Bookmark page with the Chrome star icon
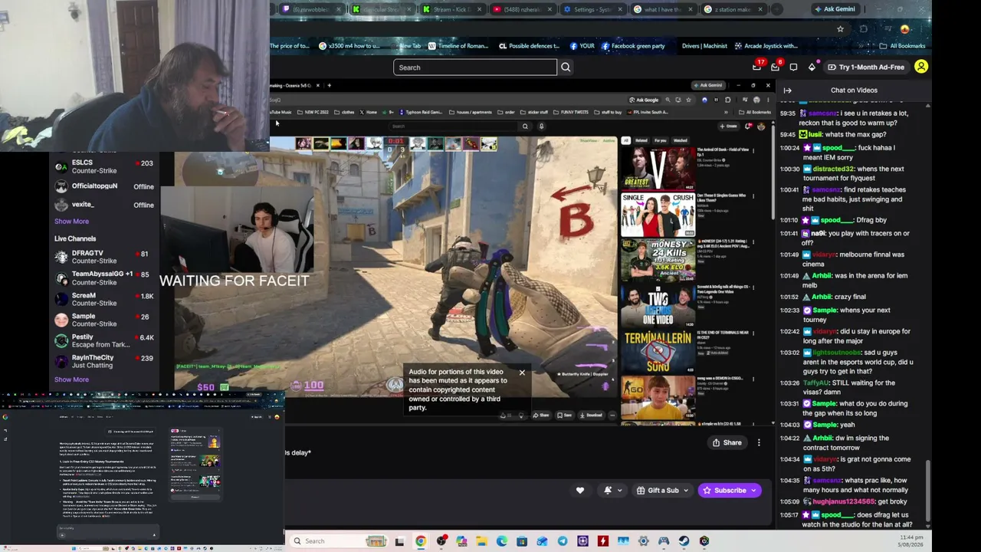The width and height of the screenshot is (981, 552). point(840,29)
